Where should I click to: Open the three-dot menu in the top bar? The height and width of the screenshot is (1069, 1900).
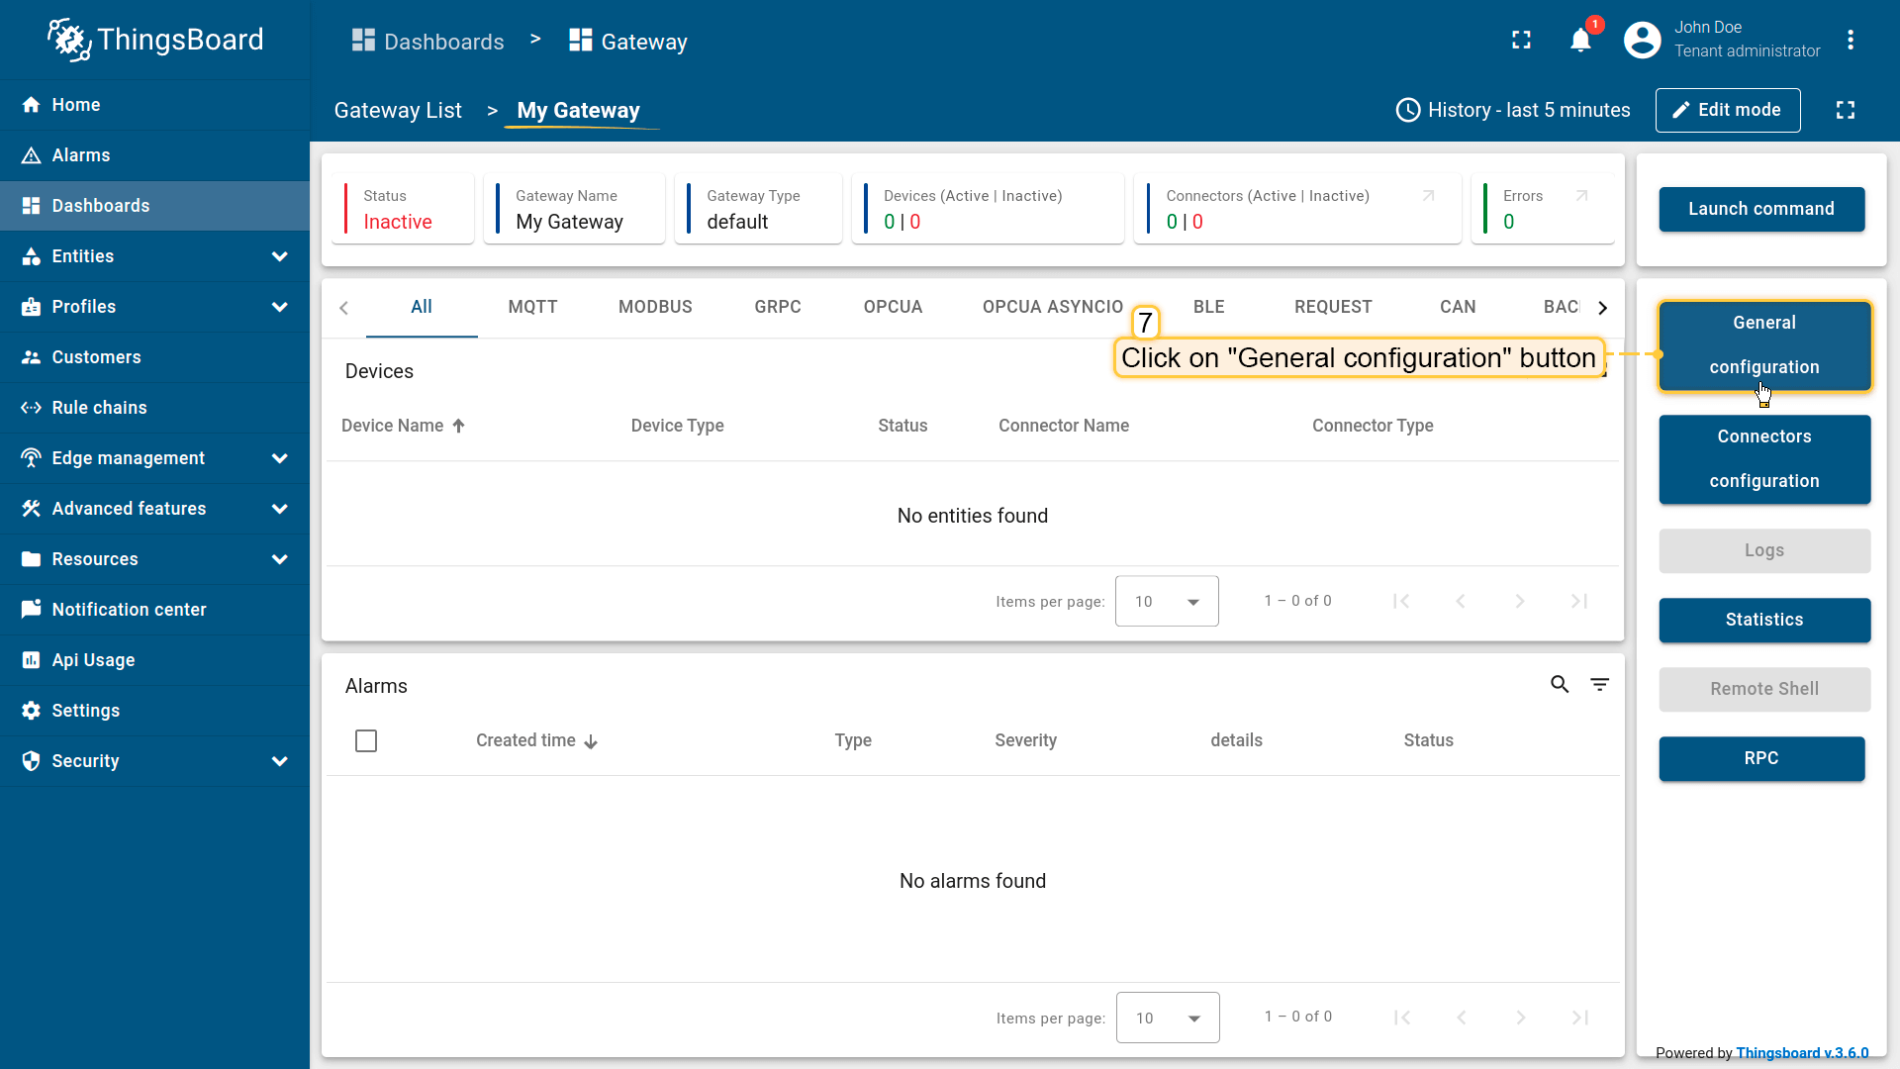pyautogui.click(x=1852, y=40)
